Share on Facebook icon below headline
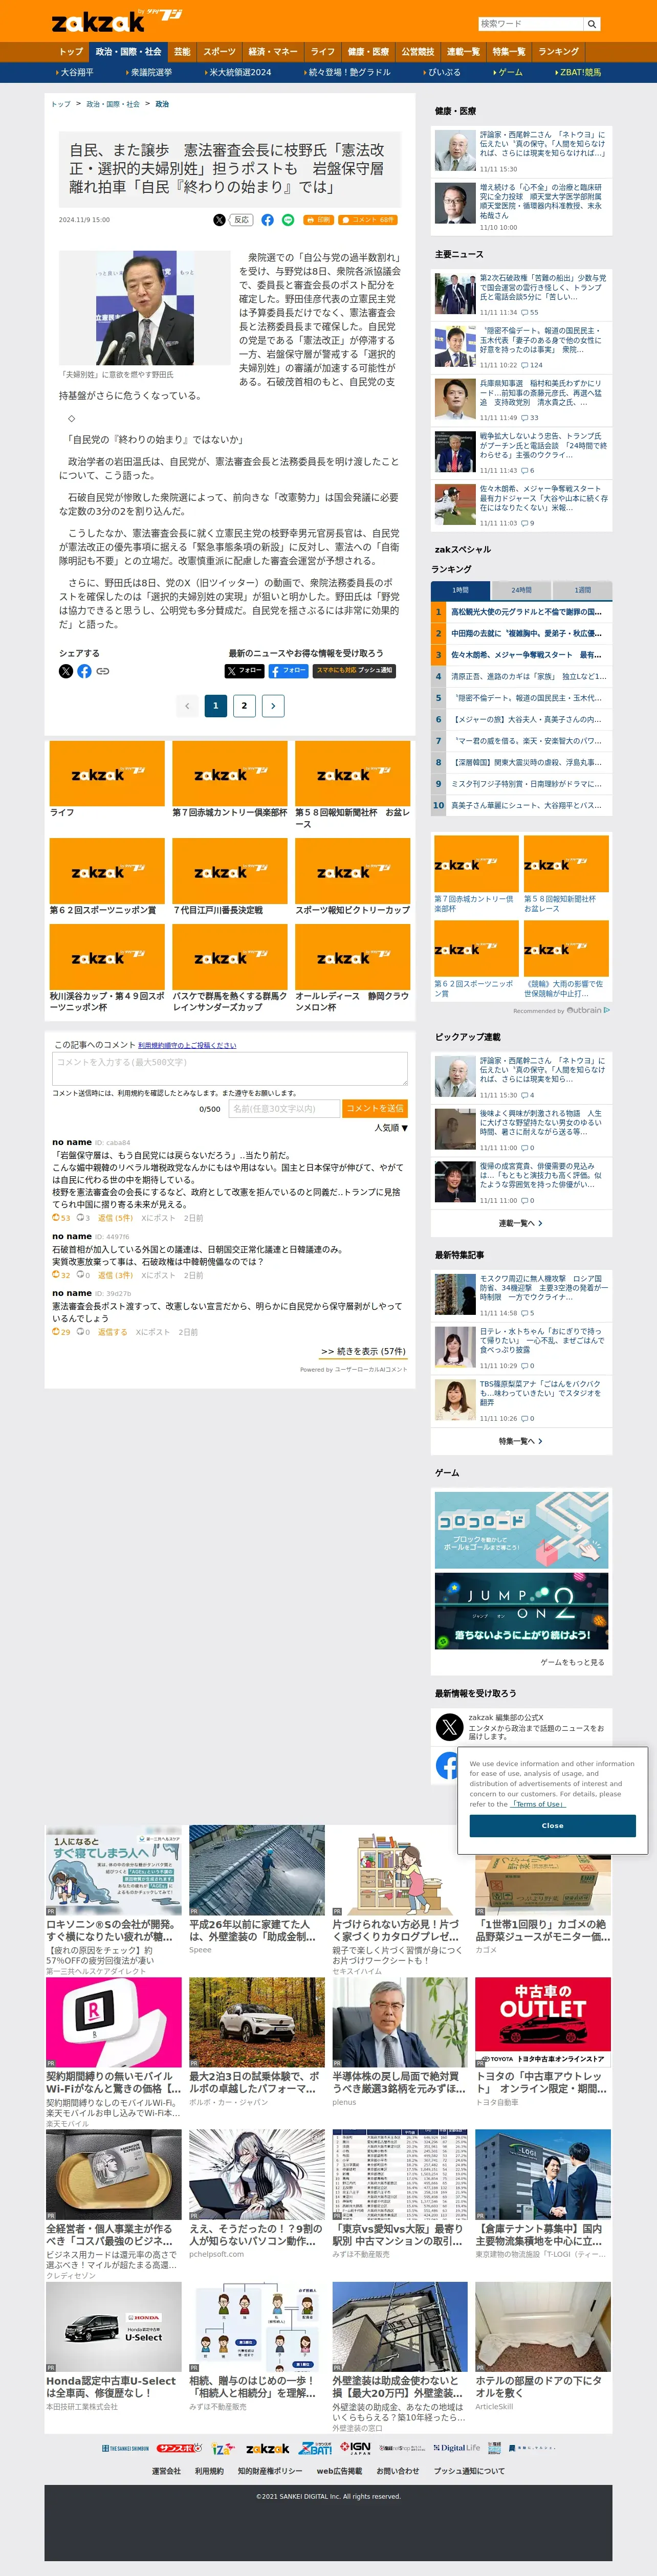This screenshot has width=657, height=2576. tap(267, 220)
